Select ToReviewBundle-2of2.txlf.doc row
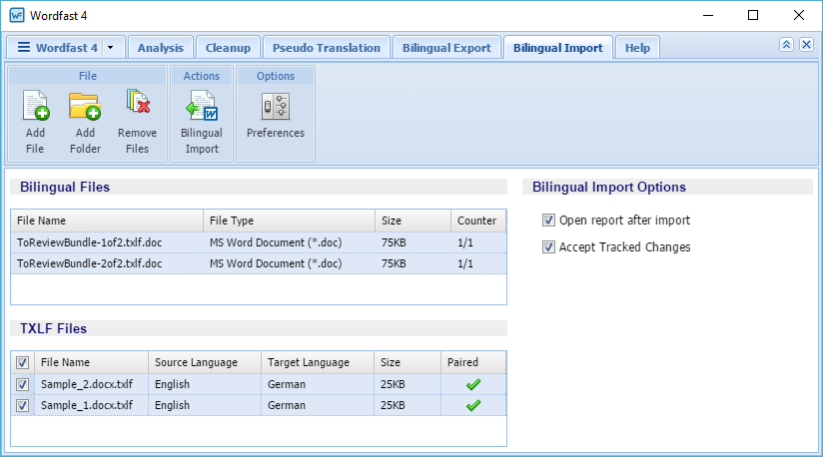The width and height of the screenshot is (823, 457). (259, 263)
